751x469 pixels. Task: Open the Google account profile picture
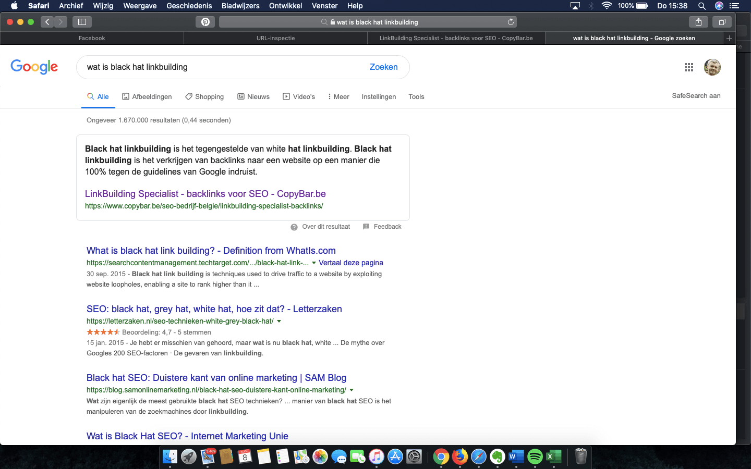coord(712,67)
